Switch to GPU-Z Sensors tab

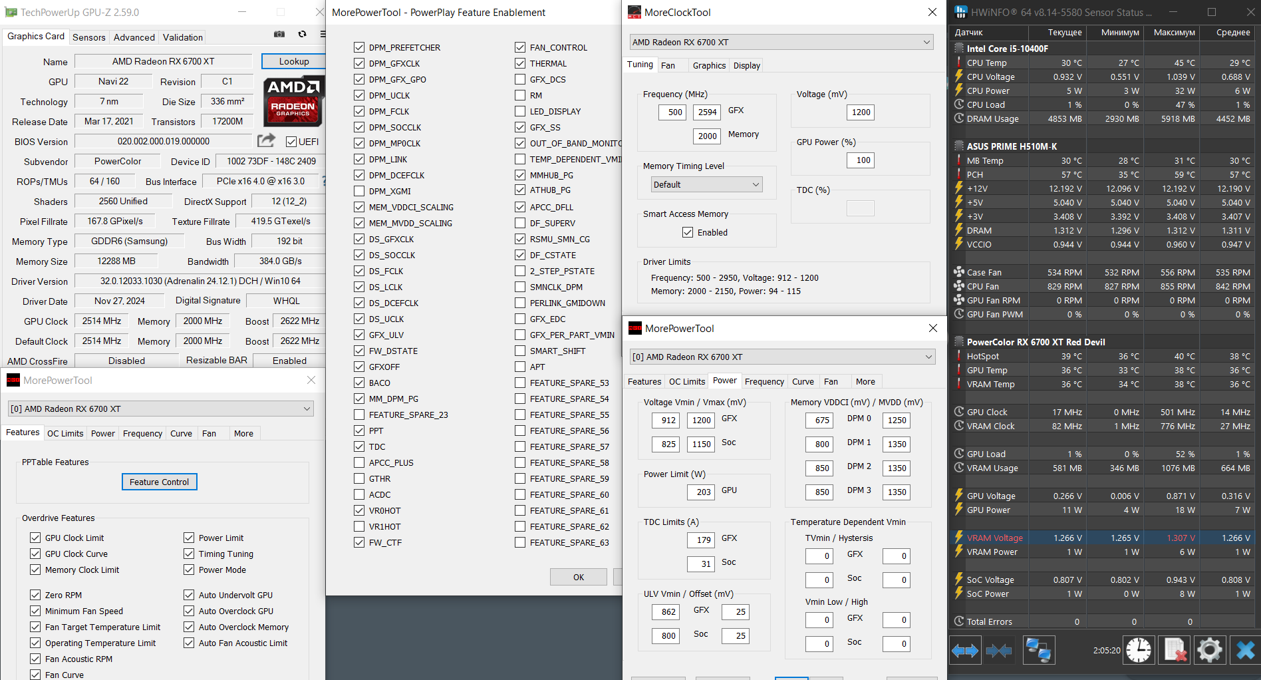[88, 37]
